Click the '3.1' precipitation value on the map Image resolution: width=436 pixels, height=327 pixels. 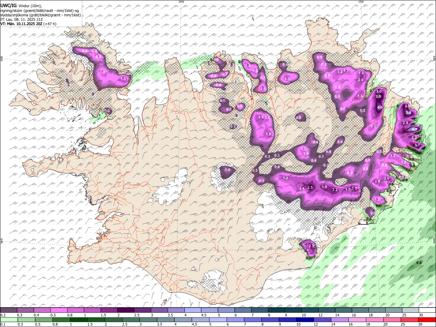coord(417,145)
